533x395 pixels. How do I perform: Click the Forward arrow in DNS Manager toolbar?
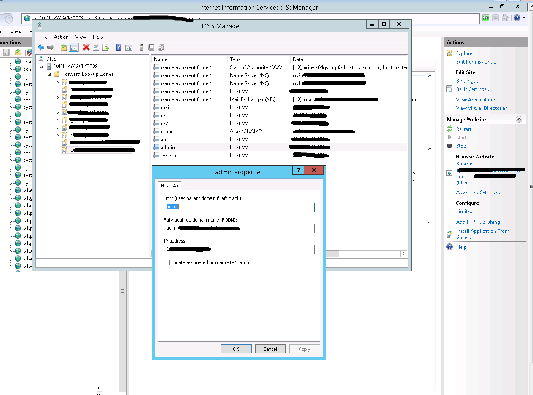coord(50,47)
